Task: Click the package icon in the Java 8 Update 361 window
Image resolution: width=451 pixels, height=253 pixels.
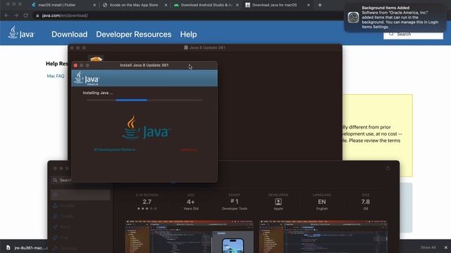Action: click(96, 58)
